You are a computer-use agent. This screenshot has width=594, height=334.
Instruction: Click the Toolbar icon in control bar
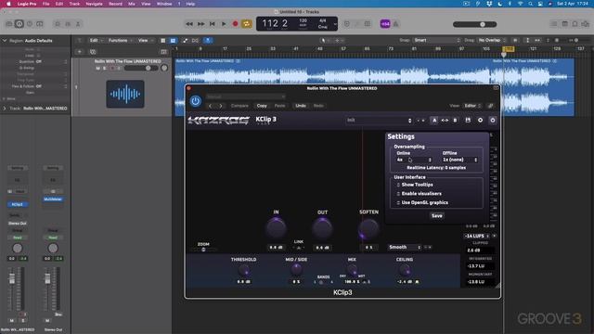tap(39, 24)
